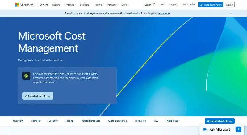Screen dimensions: 247x135
Task: Expand the Products dropdown
Action: tap(71, 5)
